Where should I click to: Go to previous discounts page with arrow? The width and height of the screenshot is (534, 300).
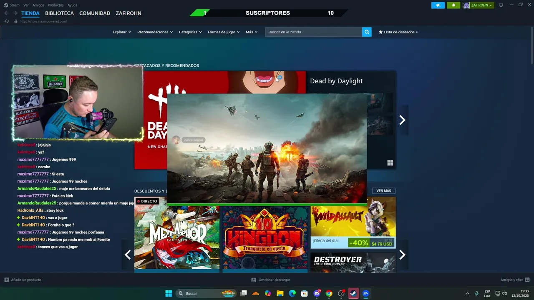pyautogui.click(x=128, y=255)
